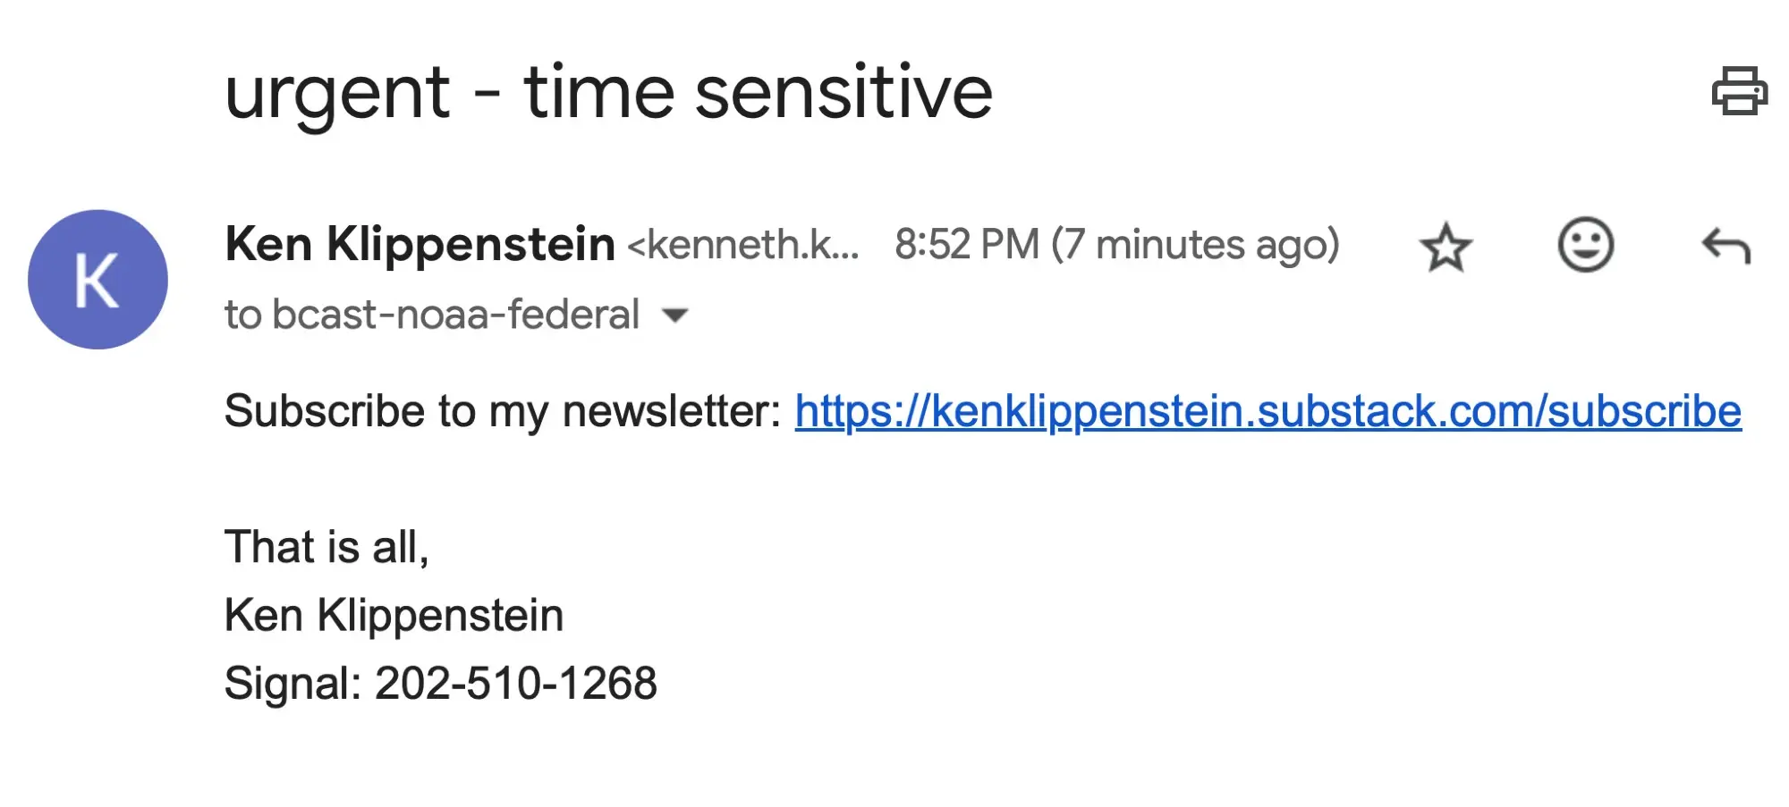The image size is (1789, 807).
Task: Click the 'That is all,' line
Action: [x=326, y=547]
